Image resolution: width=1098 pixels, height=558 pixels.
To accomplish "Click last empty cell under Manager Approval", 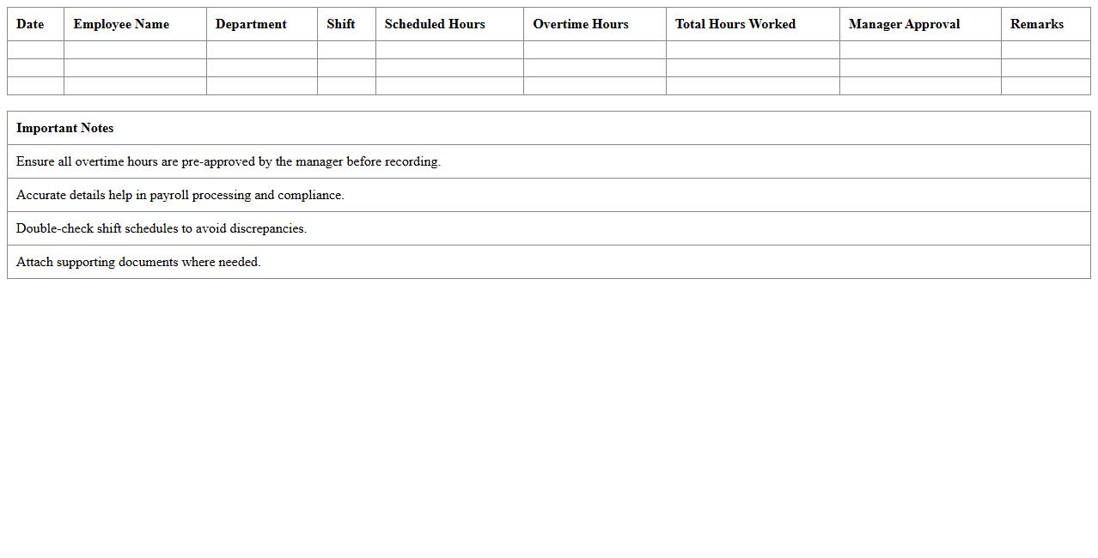I will [x=920, y=86].
